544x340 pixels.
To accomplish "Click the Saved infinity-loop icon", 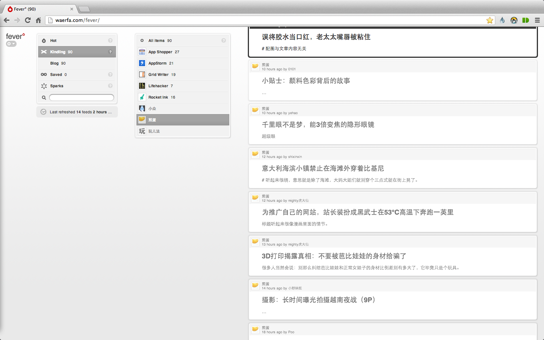I will 44,75.
